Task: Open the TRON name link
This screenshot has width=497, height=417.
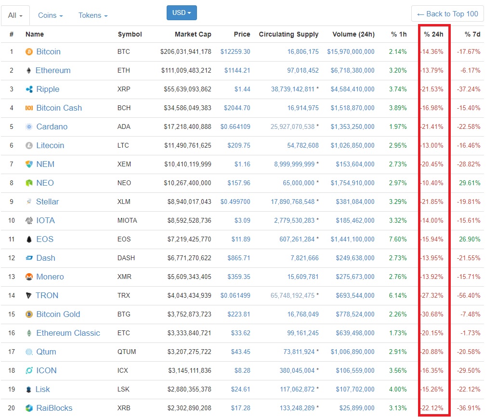Action: (x=47, y=295)
